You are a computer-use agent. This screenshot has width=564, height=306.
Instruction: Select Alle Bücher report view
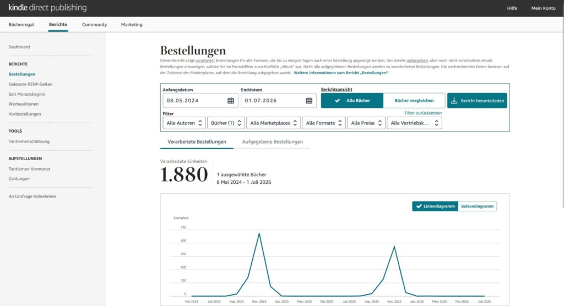point(352,101)
